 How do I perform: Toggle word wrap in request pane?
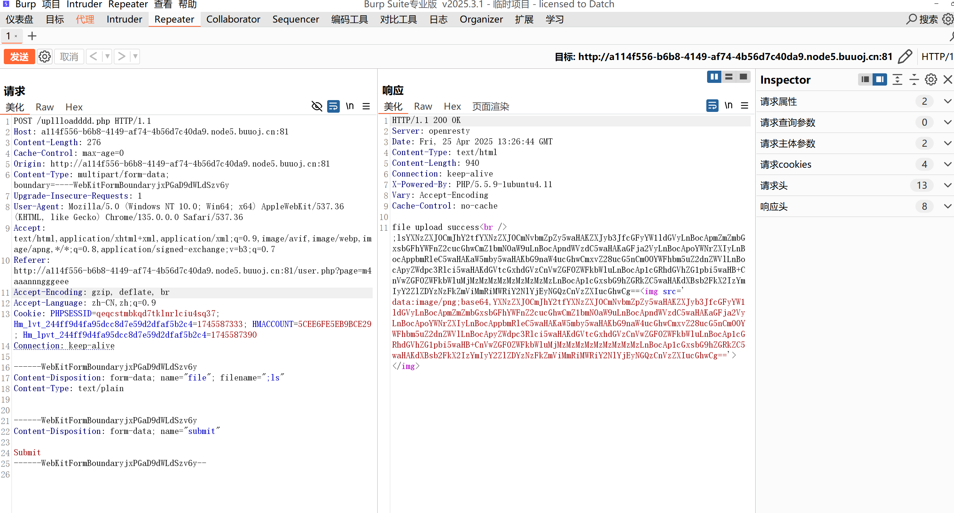(333, 106)
